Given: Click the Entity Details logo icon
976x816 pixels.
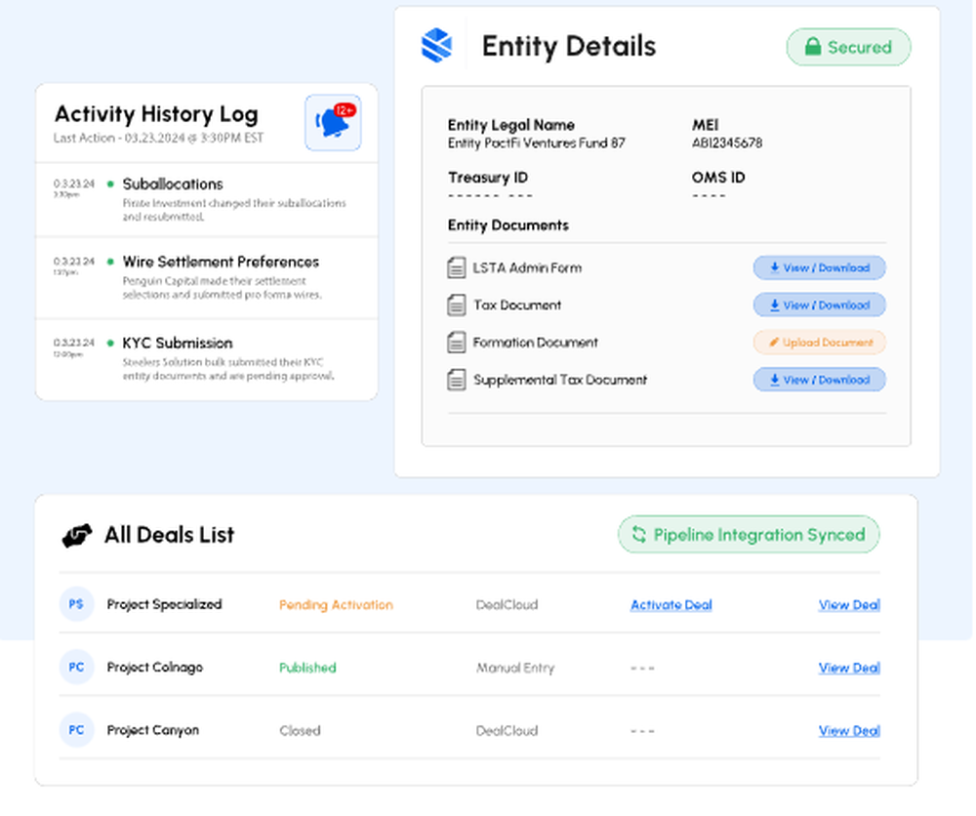Looking at the screenshot, I should click(x=436, y=44).
